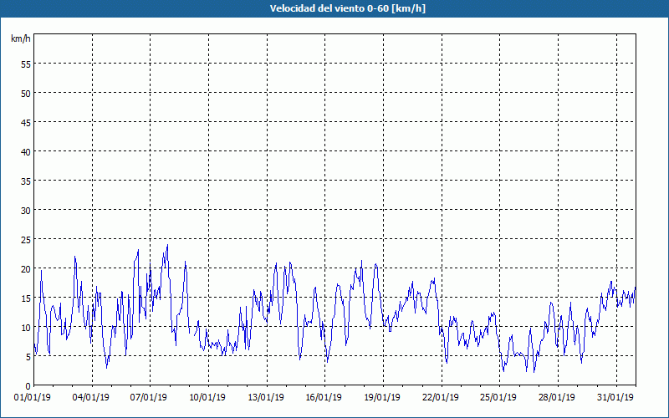
Task: Select the y-axis value 55
Action: 26,64
